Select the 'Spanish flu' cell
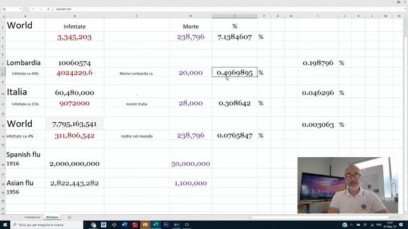Screen dimensions: 408x229 point(25,158)
